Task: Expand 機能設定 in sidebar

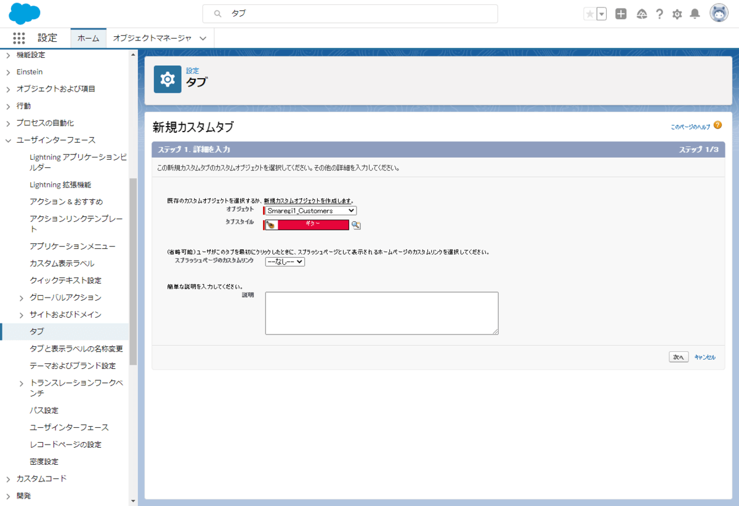Action: [x=8, y=55]
